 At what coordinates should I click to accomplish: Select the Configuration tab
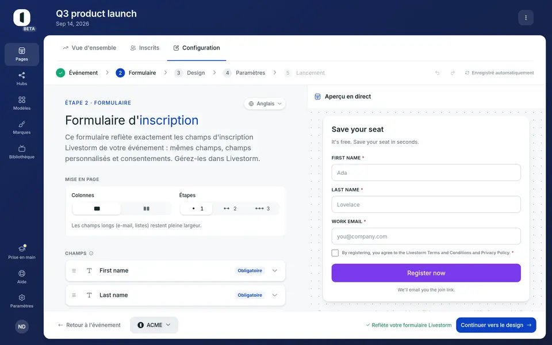click(197, 48)
